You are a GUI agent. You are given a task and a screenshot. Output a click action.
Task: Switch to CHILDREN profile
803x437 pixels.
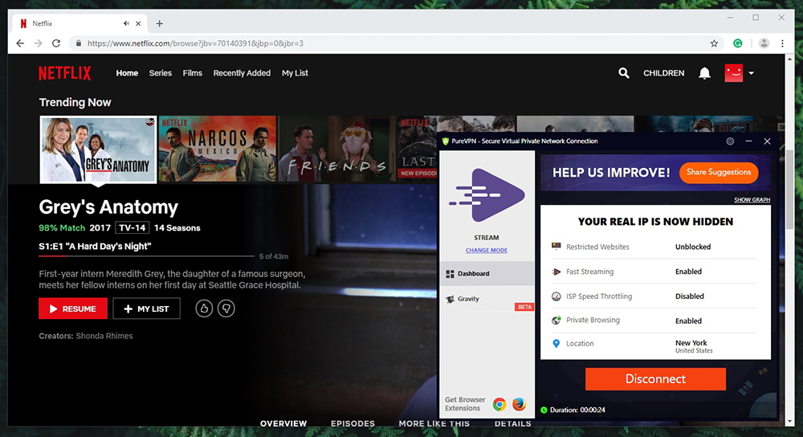click(664, 73)
